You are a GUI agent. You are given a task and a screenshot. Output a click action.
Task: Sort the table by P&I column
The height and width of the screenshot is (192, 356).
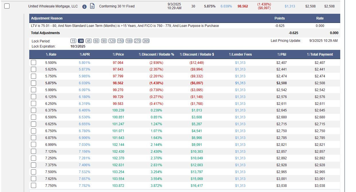click(281, 54)
